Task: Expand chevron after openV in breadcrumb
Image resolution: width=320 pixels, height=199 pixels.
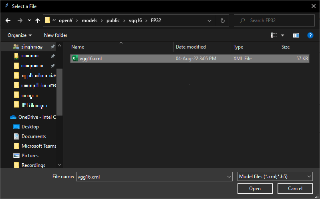Action: pyautogui.click(x=77, y=20)
